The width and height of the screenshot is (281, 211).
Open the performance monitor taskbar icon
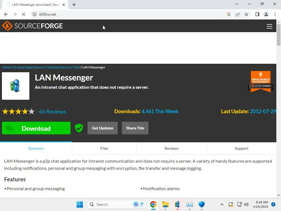pos(189,204)
